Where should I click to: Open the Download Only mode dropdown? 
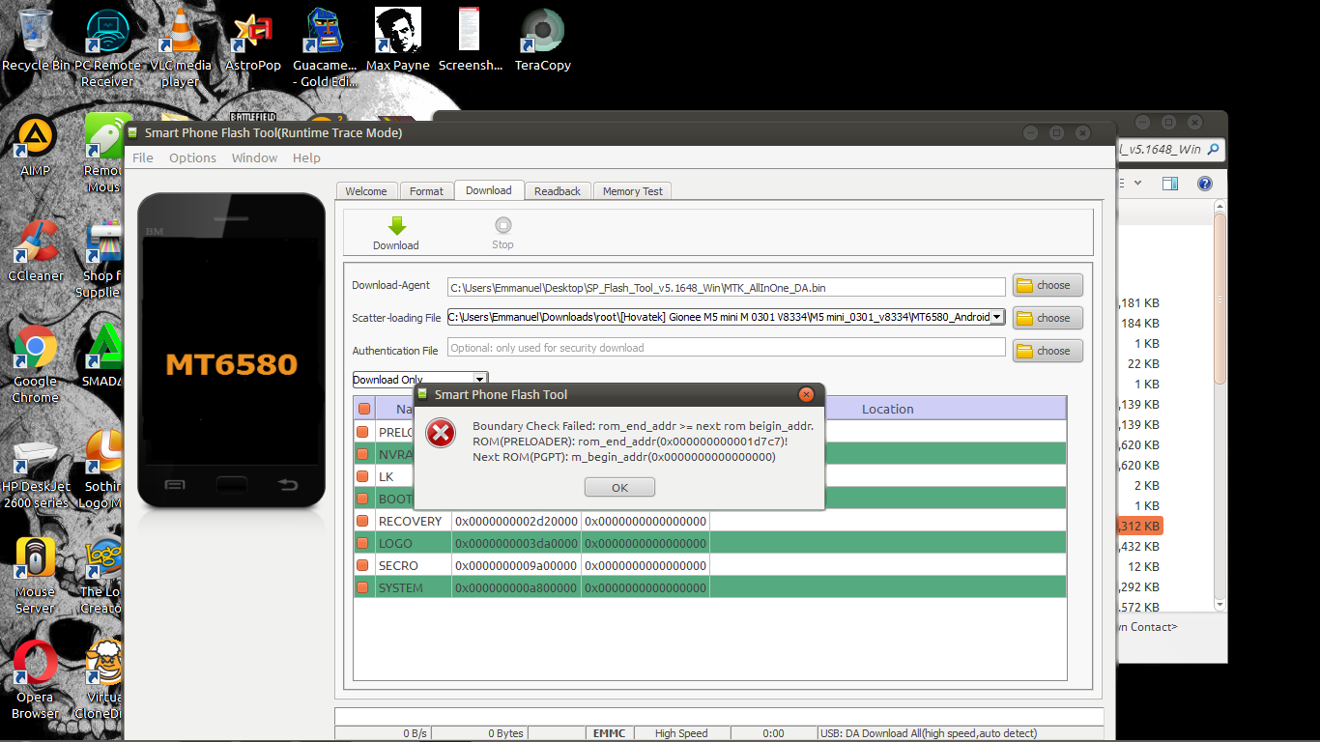pyautogui.click(x=420, y=380)
